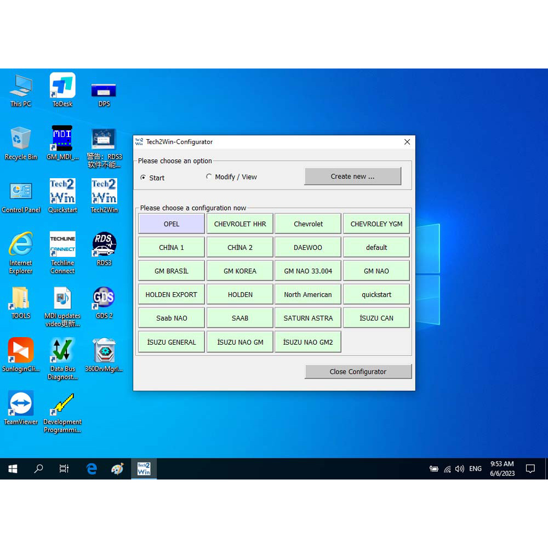The width and height of the screenshot is (548, 548).
Task: Select the Tech2Win desktop icon
Action: pyautogui.click(x=104, y=196)
